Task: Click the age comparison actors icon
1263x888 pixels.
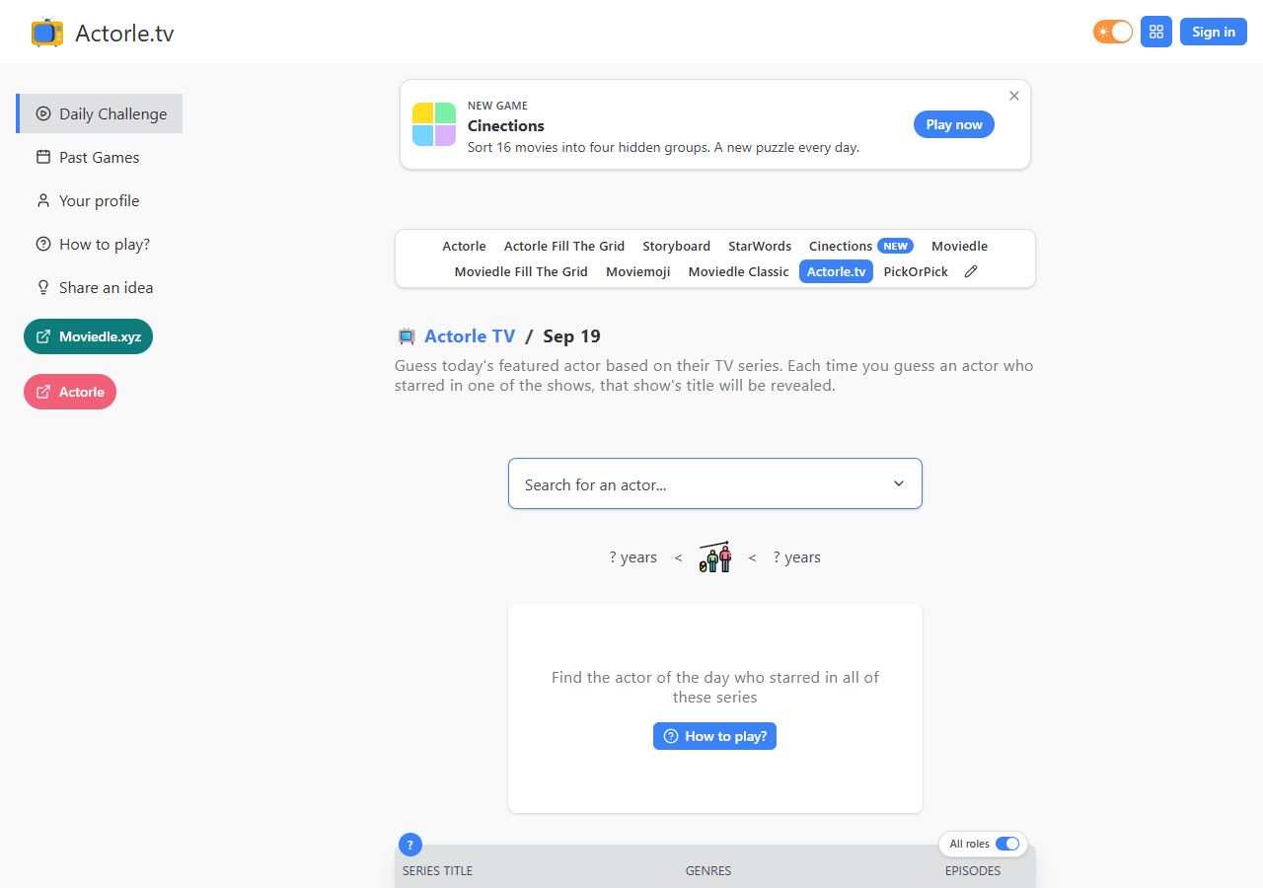Action: coord(715,557)
